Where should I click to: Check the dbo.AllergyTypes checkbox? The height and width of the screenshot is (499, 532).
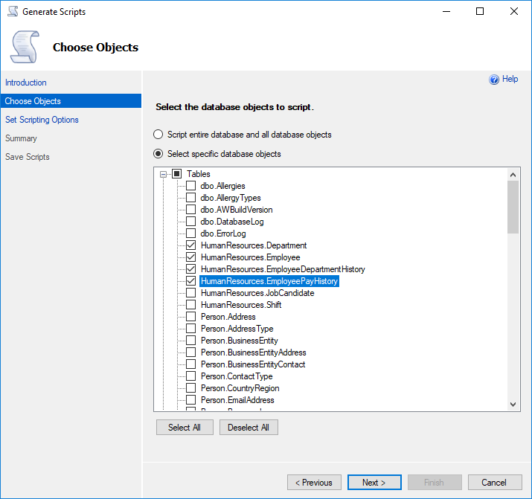pos(191,198)
